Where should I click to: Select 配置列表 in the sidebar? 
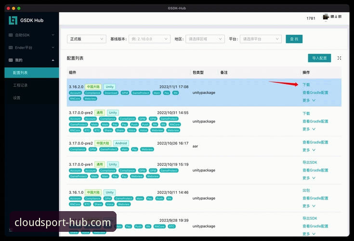coord(32,73)
